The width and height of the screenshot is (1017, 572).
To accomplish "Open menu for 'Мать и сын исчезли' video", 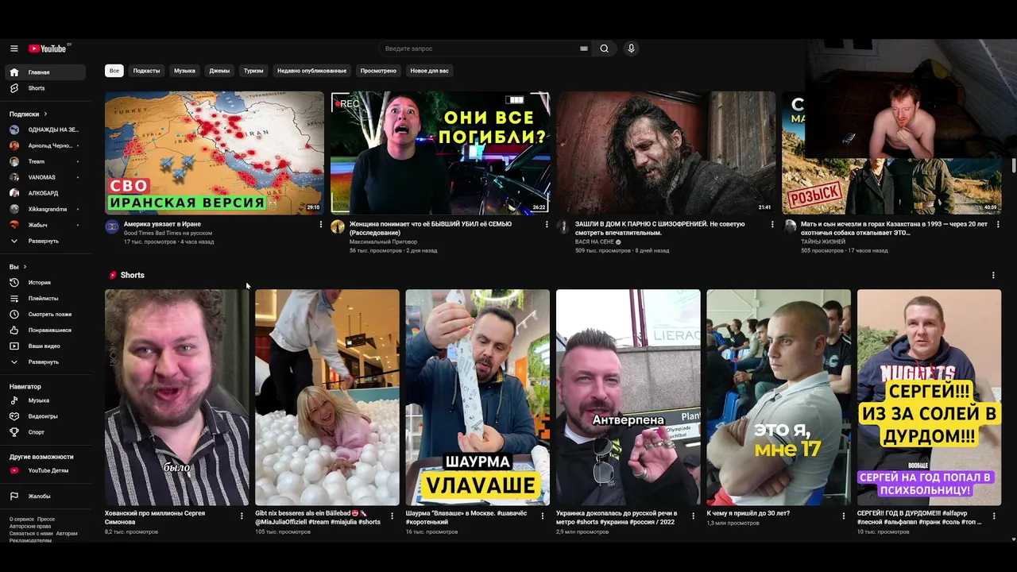I will 998,225.
